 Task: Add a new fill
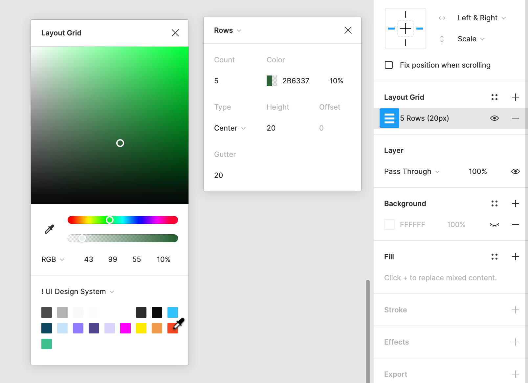click(x=516, y=257)
